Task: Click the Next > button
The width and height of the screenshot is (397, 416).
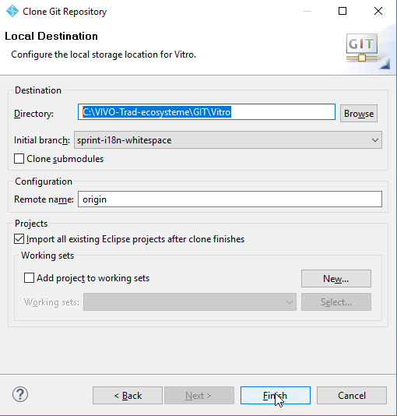Action: point(199,396)
